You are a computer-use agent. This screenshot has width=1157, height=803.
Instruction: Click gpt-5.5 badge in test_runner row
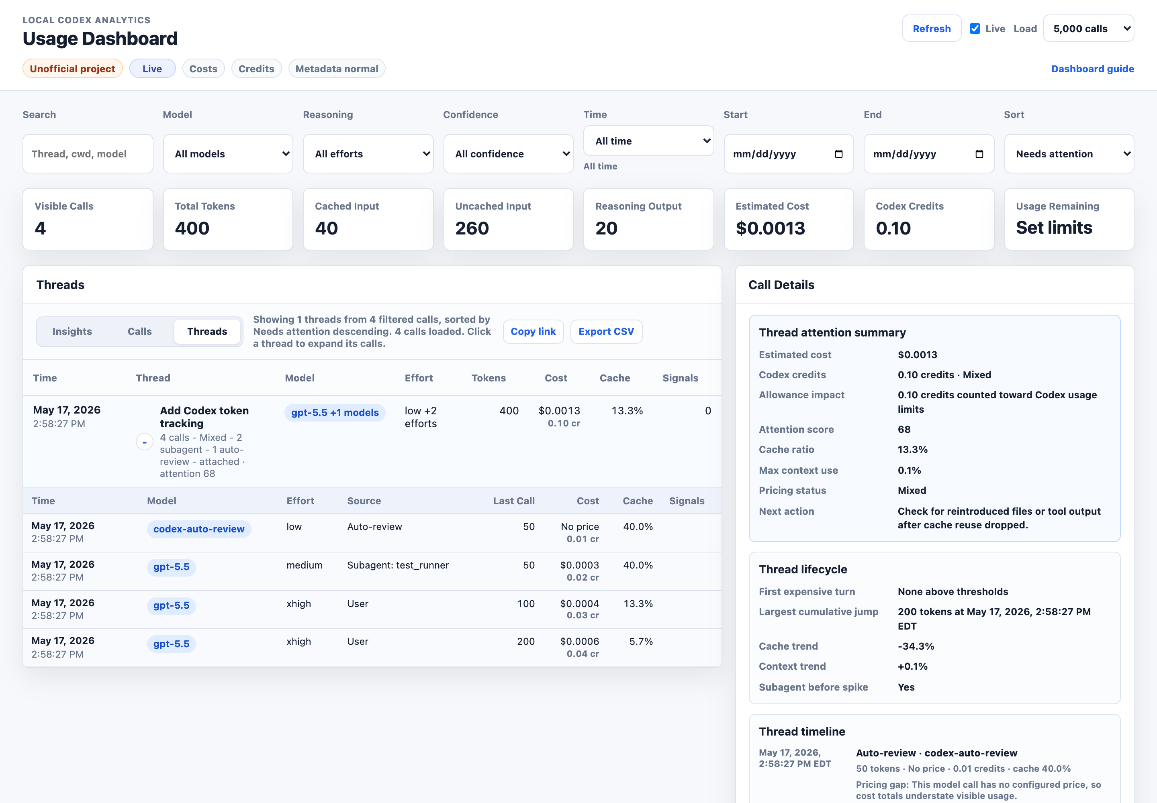(171, 567)
